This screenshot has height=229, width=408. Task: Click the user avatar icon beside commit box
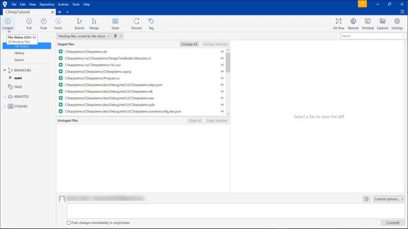pos(62,199)
